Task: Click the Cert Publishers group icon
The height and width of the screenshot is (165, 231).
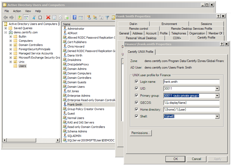Action: [x=65, y=42]
